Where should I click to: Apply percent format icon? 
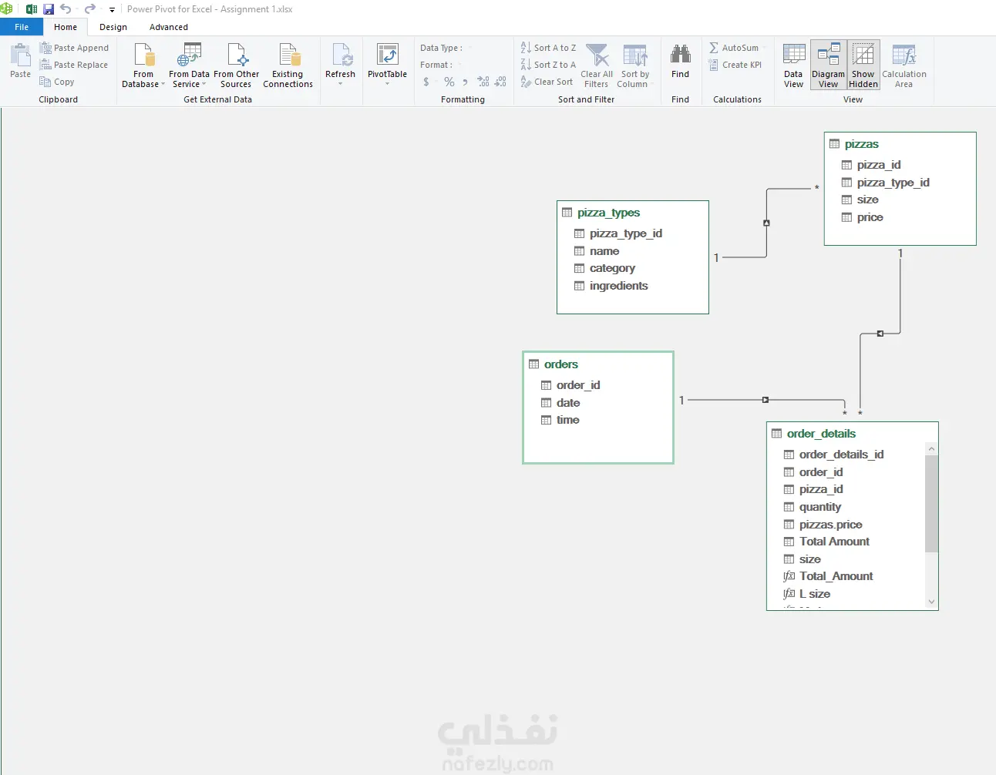tap(449, 82)
